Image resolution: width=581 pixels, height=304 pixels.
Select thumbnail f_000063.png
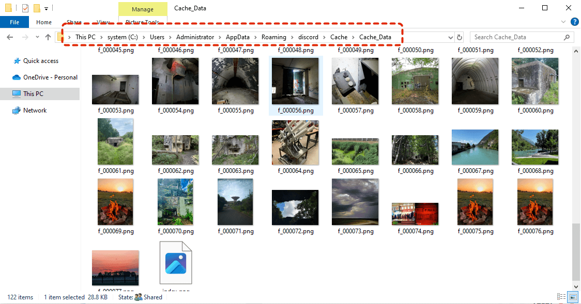click(235, 150)
